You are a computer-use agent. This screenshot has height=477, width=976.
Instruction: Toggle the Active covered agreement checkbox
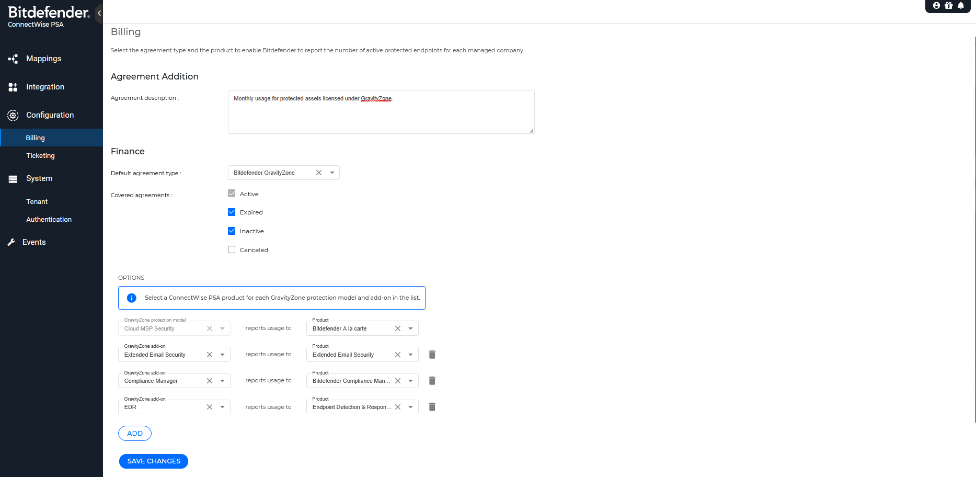coord(232,194)
